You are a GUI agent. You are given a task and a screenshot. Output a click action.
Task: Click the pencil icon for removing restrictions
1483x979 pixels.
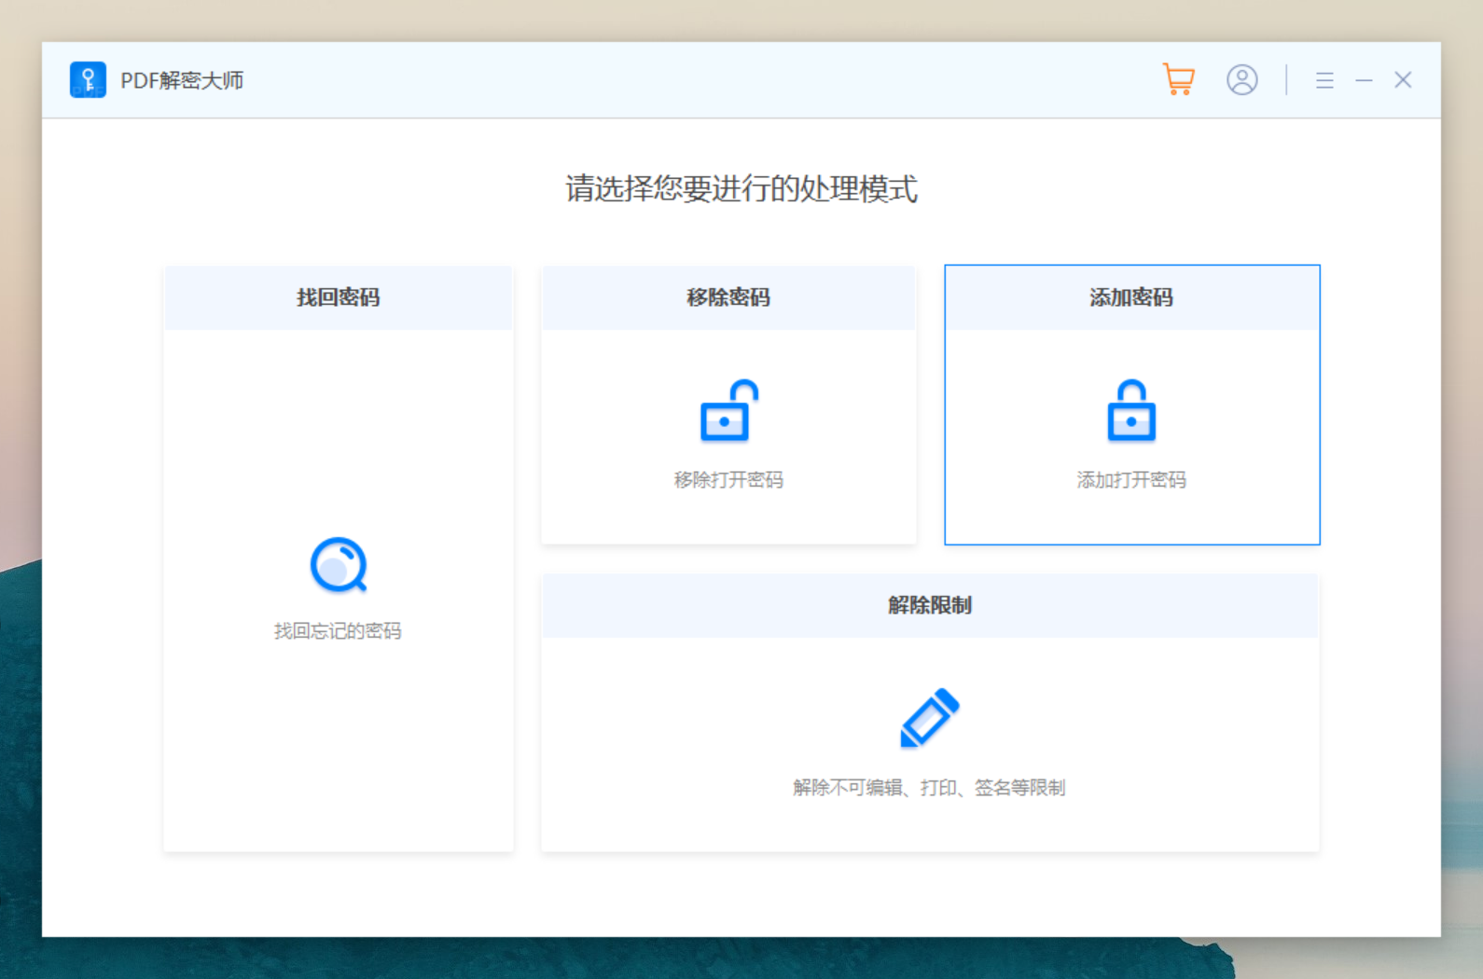929,718
